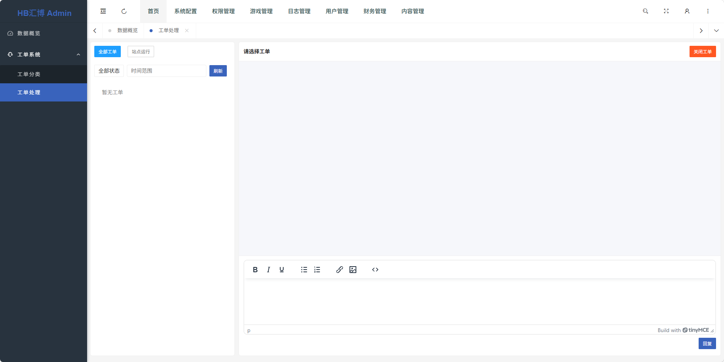Open the 系统配置 top menu
The height and width of the screenshot is (362, 724).
(186, 11)
